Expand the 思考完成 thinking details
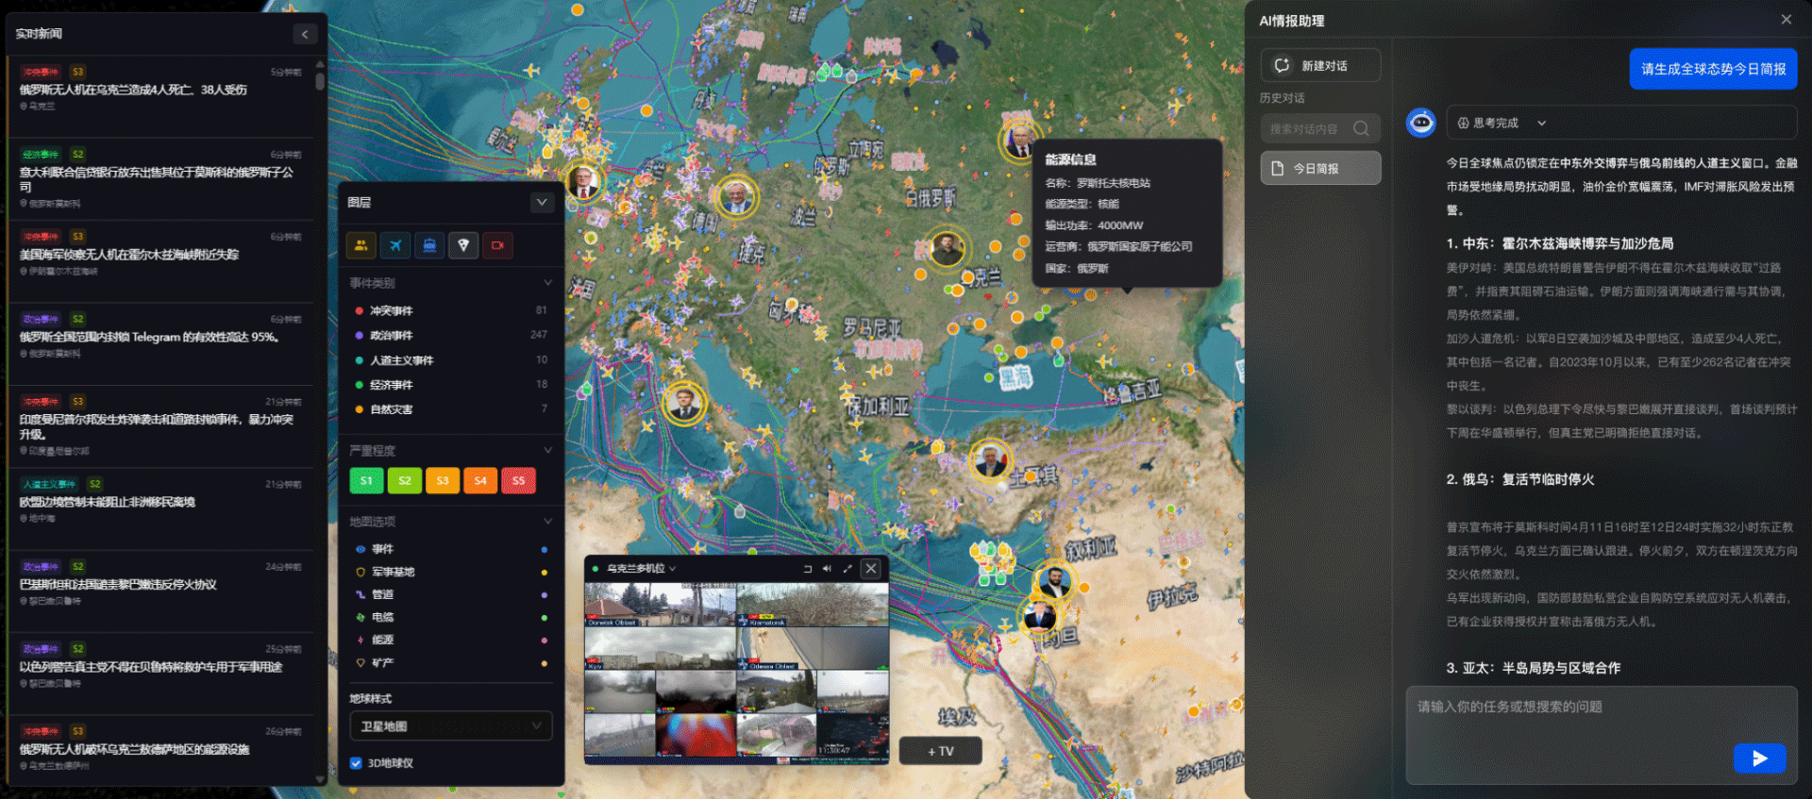 pos(1541,123)
